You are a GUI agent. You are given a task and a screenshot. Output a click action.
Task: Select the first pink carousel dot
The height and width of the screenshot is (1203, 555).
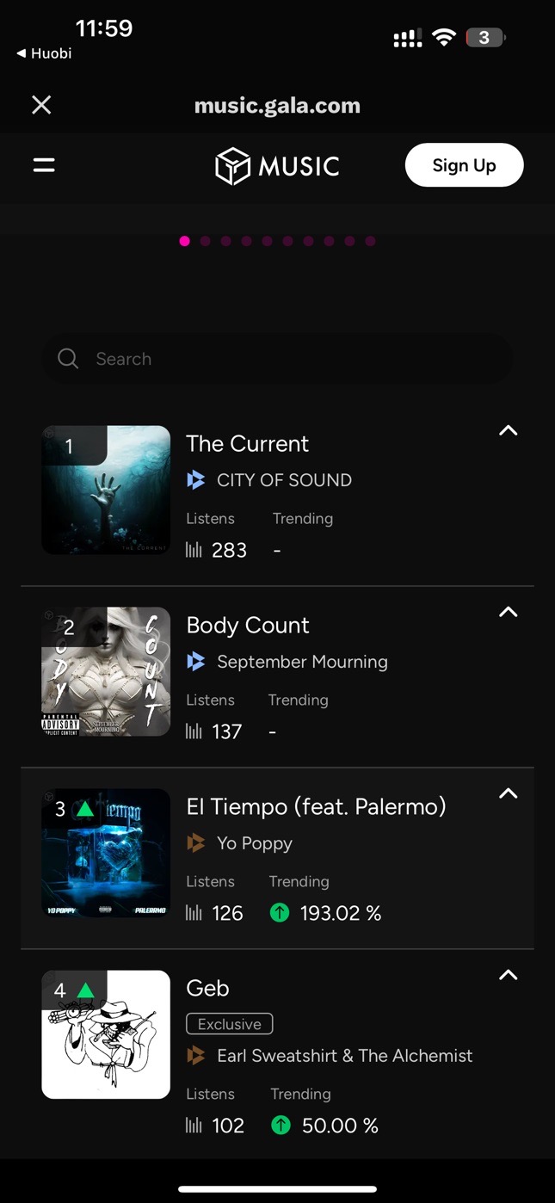(x=184, y=242)
